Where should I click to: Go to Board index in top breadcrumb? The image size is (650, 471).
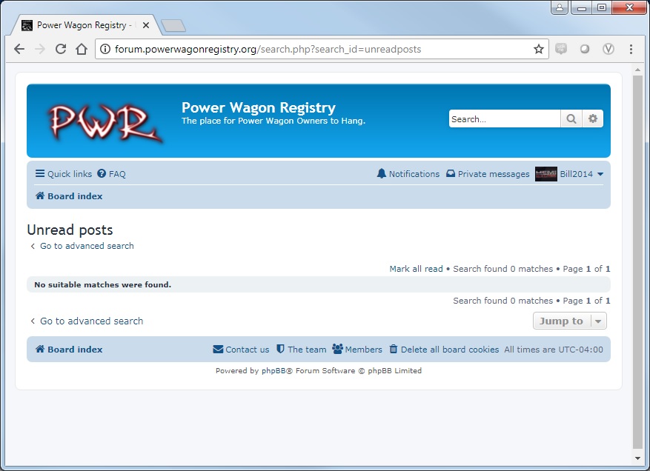pyautogui.click(x=75, y=196)
